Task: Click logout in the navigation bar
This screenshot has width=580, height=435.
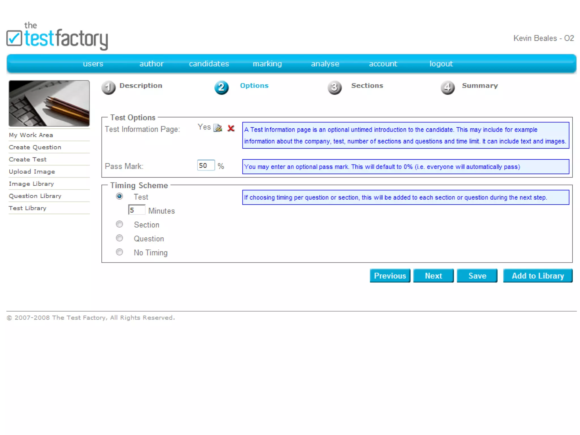Action: coord(441,64)
